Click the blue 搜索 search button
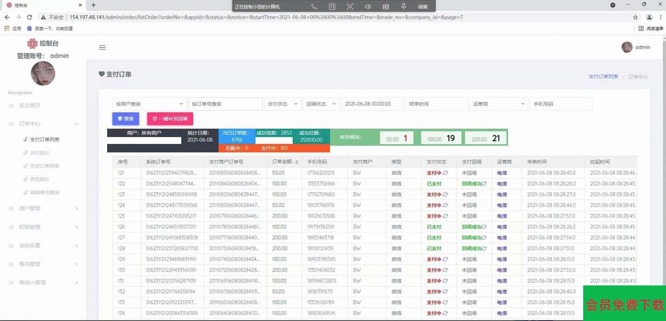Image resolution: width=666 pixels, height=321 pixels. [x=125, y=119]
